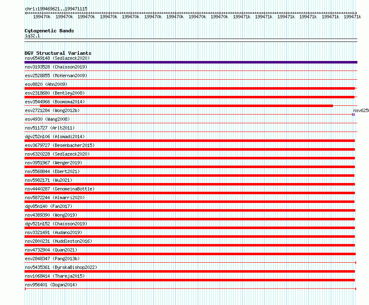Viewport: 369px width, 305px height.
Task: Click the red bar under nsv5435361 (ByrskaBishop2022)
Action: [189, 271]
